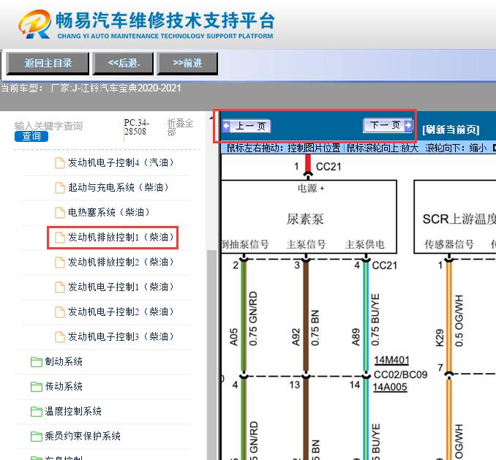This screenshot has height=460, width=496.
Task: Expand the 乘员约束保护系统 folder
Action: click(83, 437)
